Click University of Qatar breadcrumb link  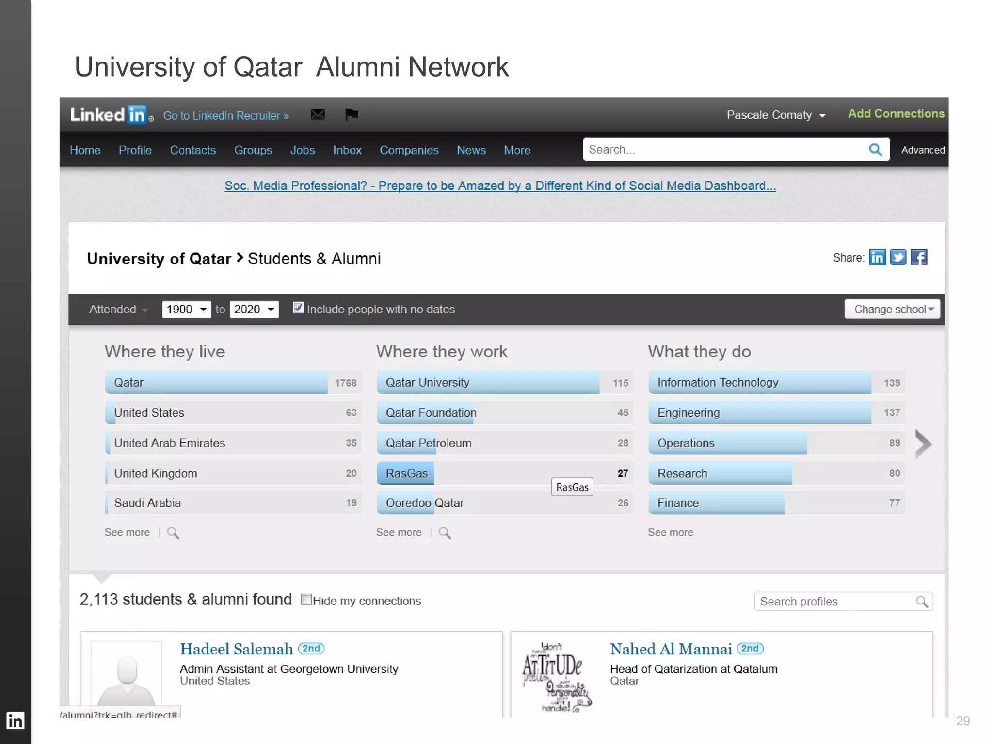pos(159,259)
